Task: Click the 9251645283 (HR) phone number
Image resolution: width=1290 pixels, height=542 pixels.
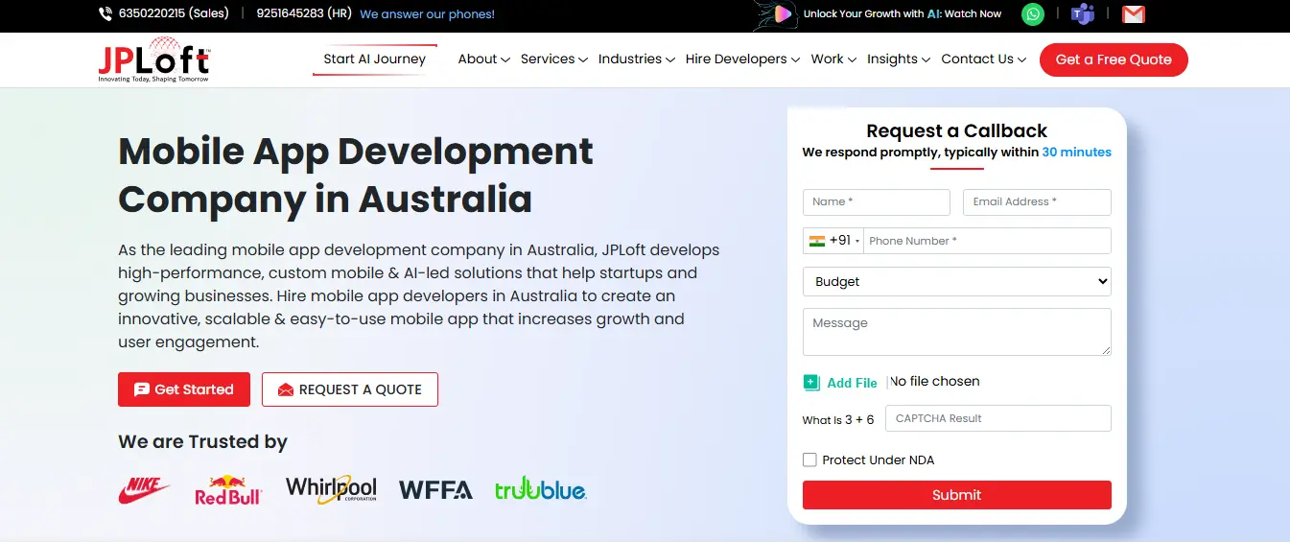Action: [304, 14]
